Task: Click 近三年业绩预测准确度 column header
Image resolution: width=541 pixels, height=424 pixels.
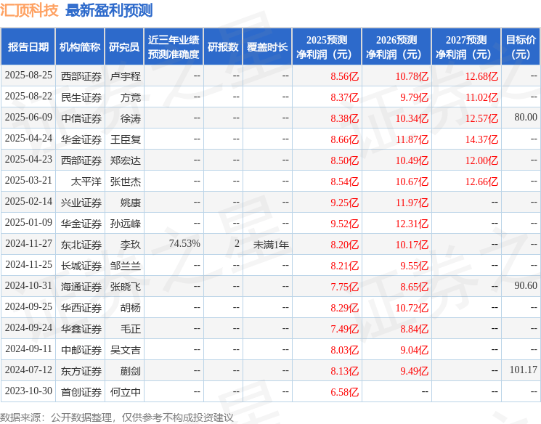Action: click(x=173, y=46)
